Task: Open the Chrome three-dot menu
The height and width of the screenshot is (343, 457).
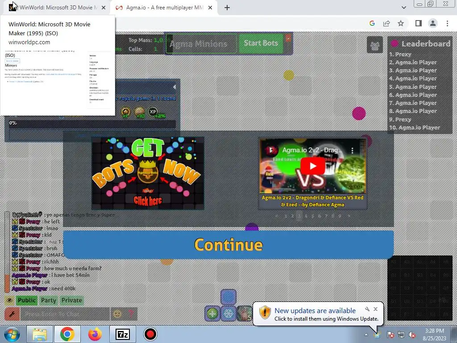Action: point(447,23)
